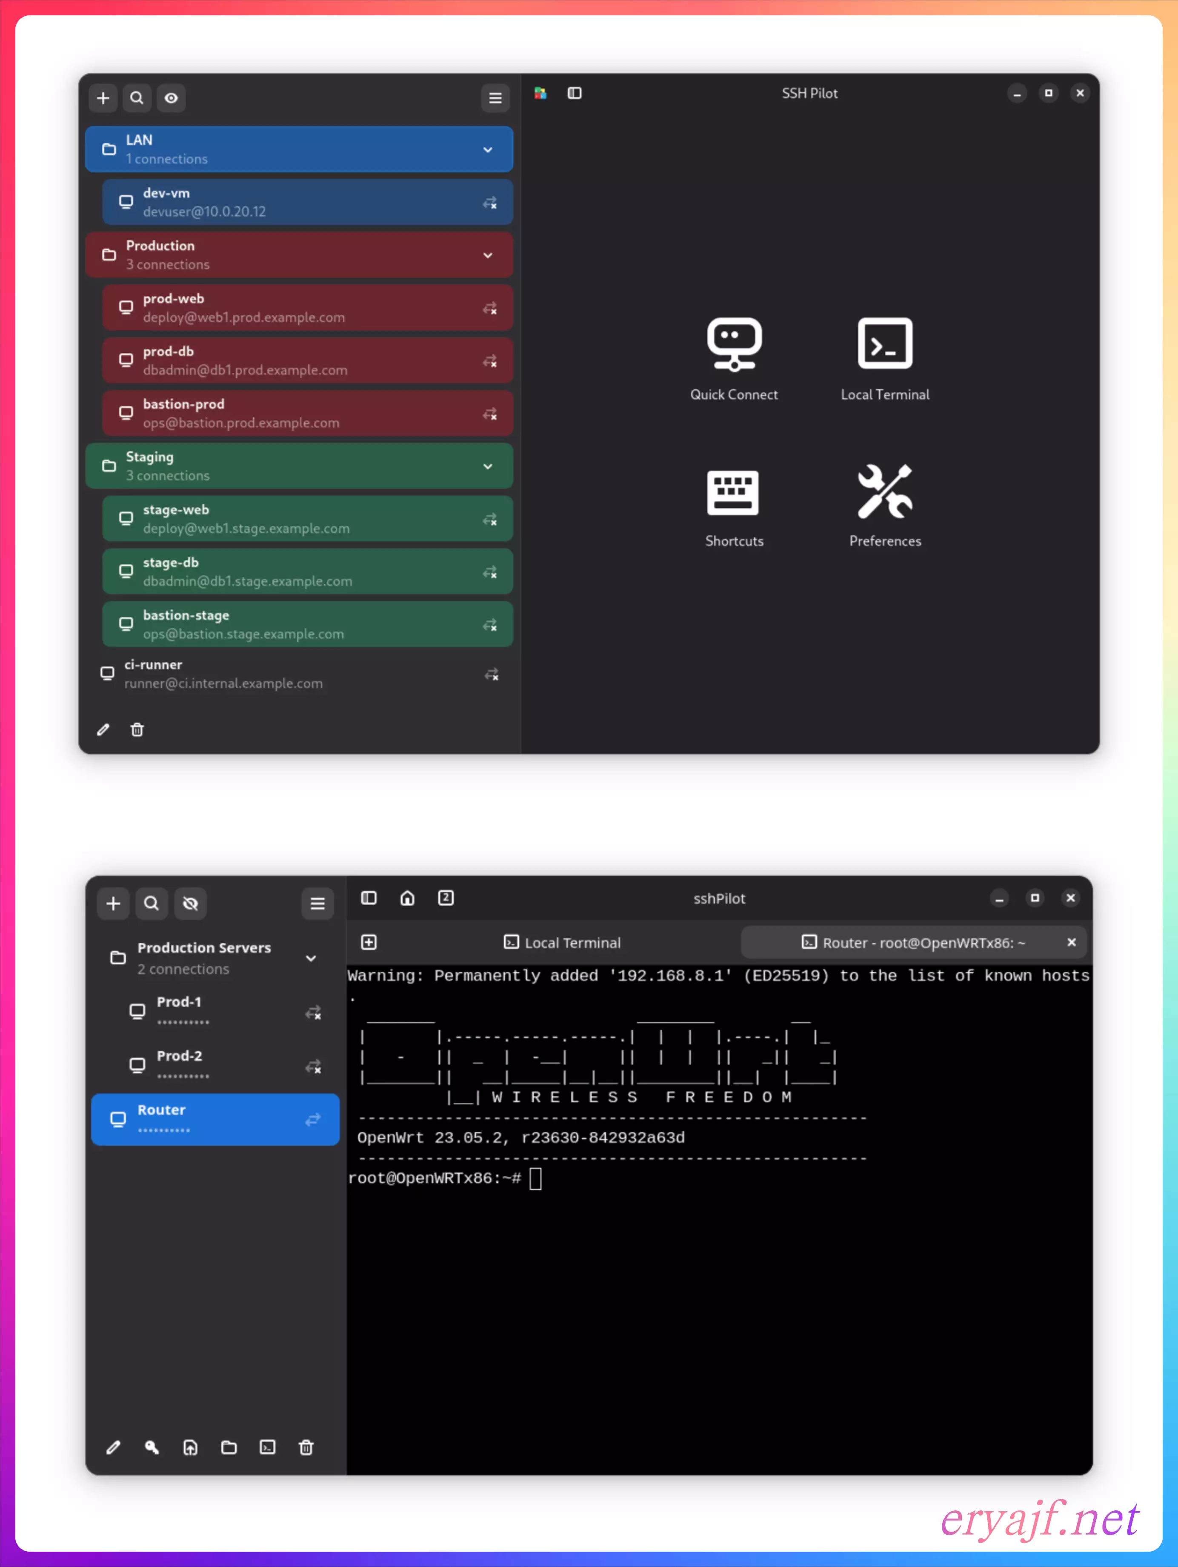Click the trash icon under ci-runner
Image resolution: width=1178 pixels, height=1567 pixels.
coord(137,729)
